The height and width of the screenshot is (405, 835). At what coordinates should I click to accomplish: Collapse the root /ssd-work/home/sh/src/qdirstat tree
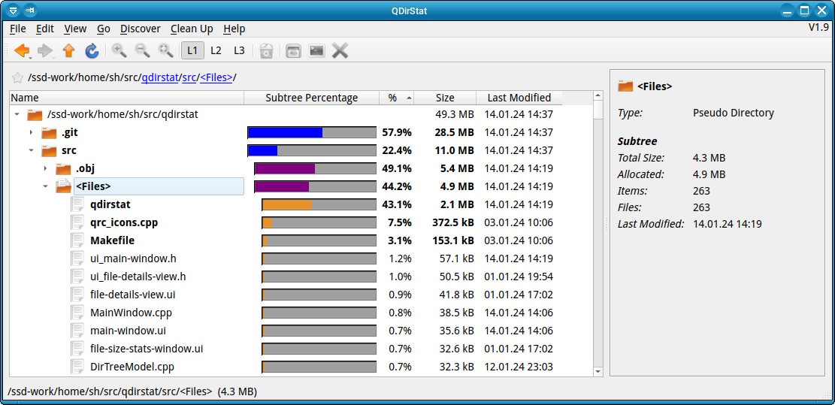(17, 114)
